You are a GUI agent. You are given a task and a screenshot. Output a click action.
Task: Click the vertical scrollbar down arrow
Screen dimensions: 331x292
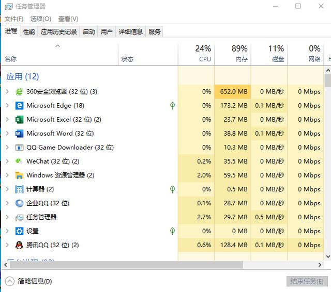pyautogui.click(x=328, y=256)
